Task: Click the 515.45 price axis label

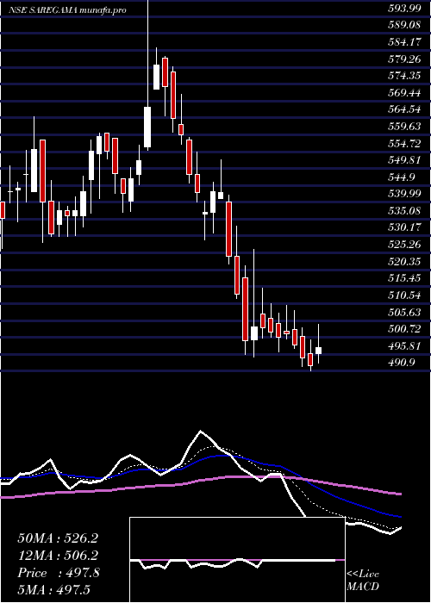Action: [404, 278]
